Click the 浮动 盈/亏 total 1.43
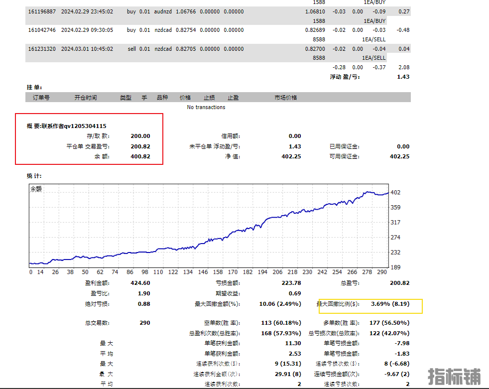This screenshot has height=389, width=489. (x=403, y=77)
